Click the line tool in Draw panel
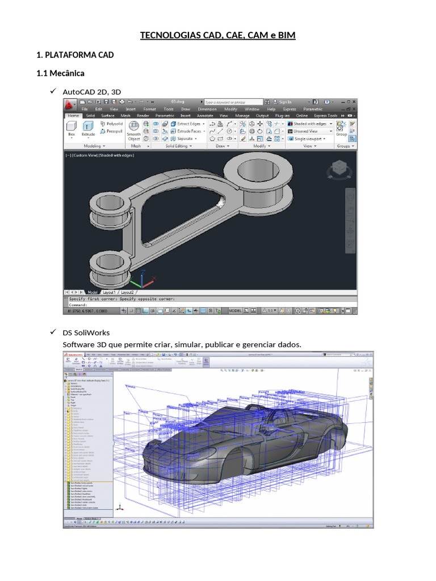The image size is (436, 581). [220, 131]
